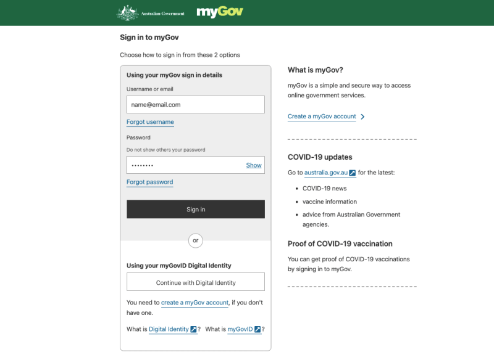
Task: Open the myGovID info link
Action: (240, 330)
